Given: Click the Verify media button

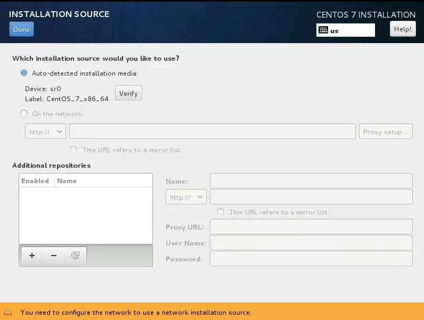Looking at the screenshot, I should (128, 93).
